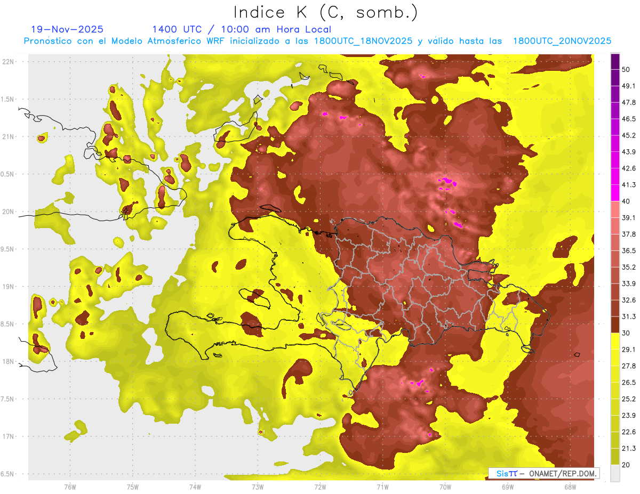The width and height of the screenshot is (640, 494).
Task: Click colorbar value "27.8"
Action: click(x=629, y=366)
